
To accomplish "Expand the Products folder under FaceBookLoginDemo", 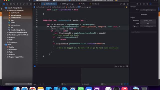I will (x=6, y=37).
